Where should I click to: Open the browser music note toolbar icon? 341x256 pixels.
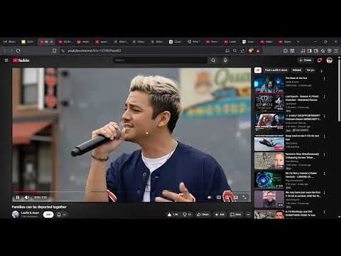[x=303, y=50]
